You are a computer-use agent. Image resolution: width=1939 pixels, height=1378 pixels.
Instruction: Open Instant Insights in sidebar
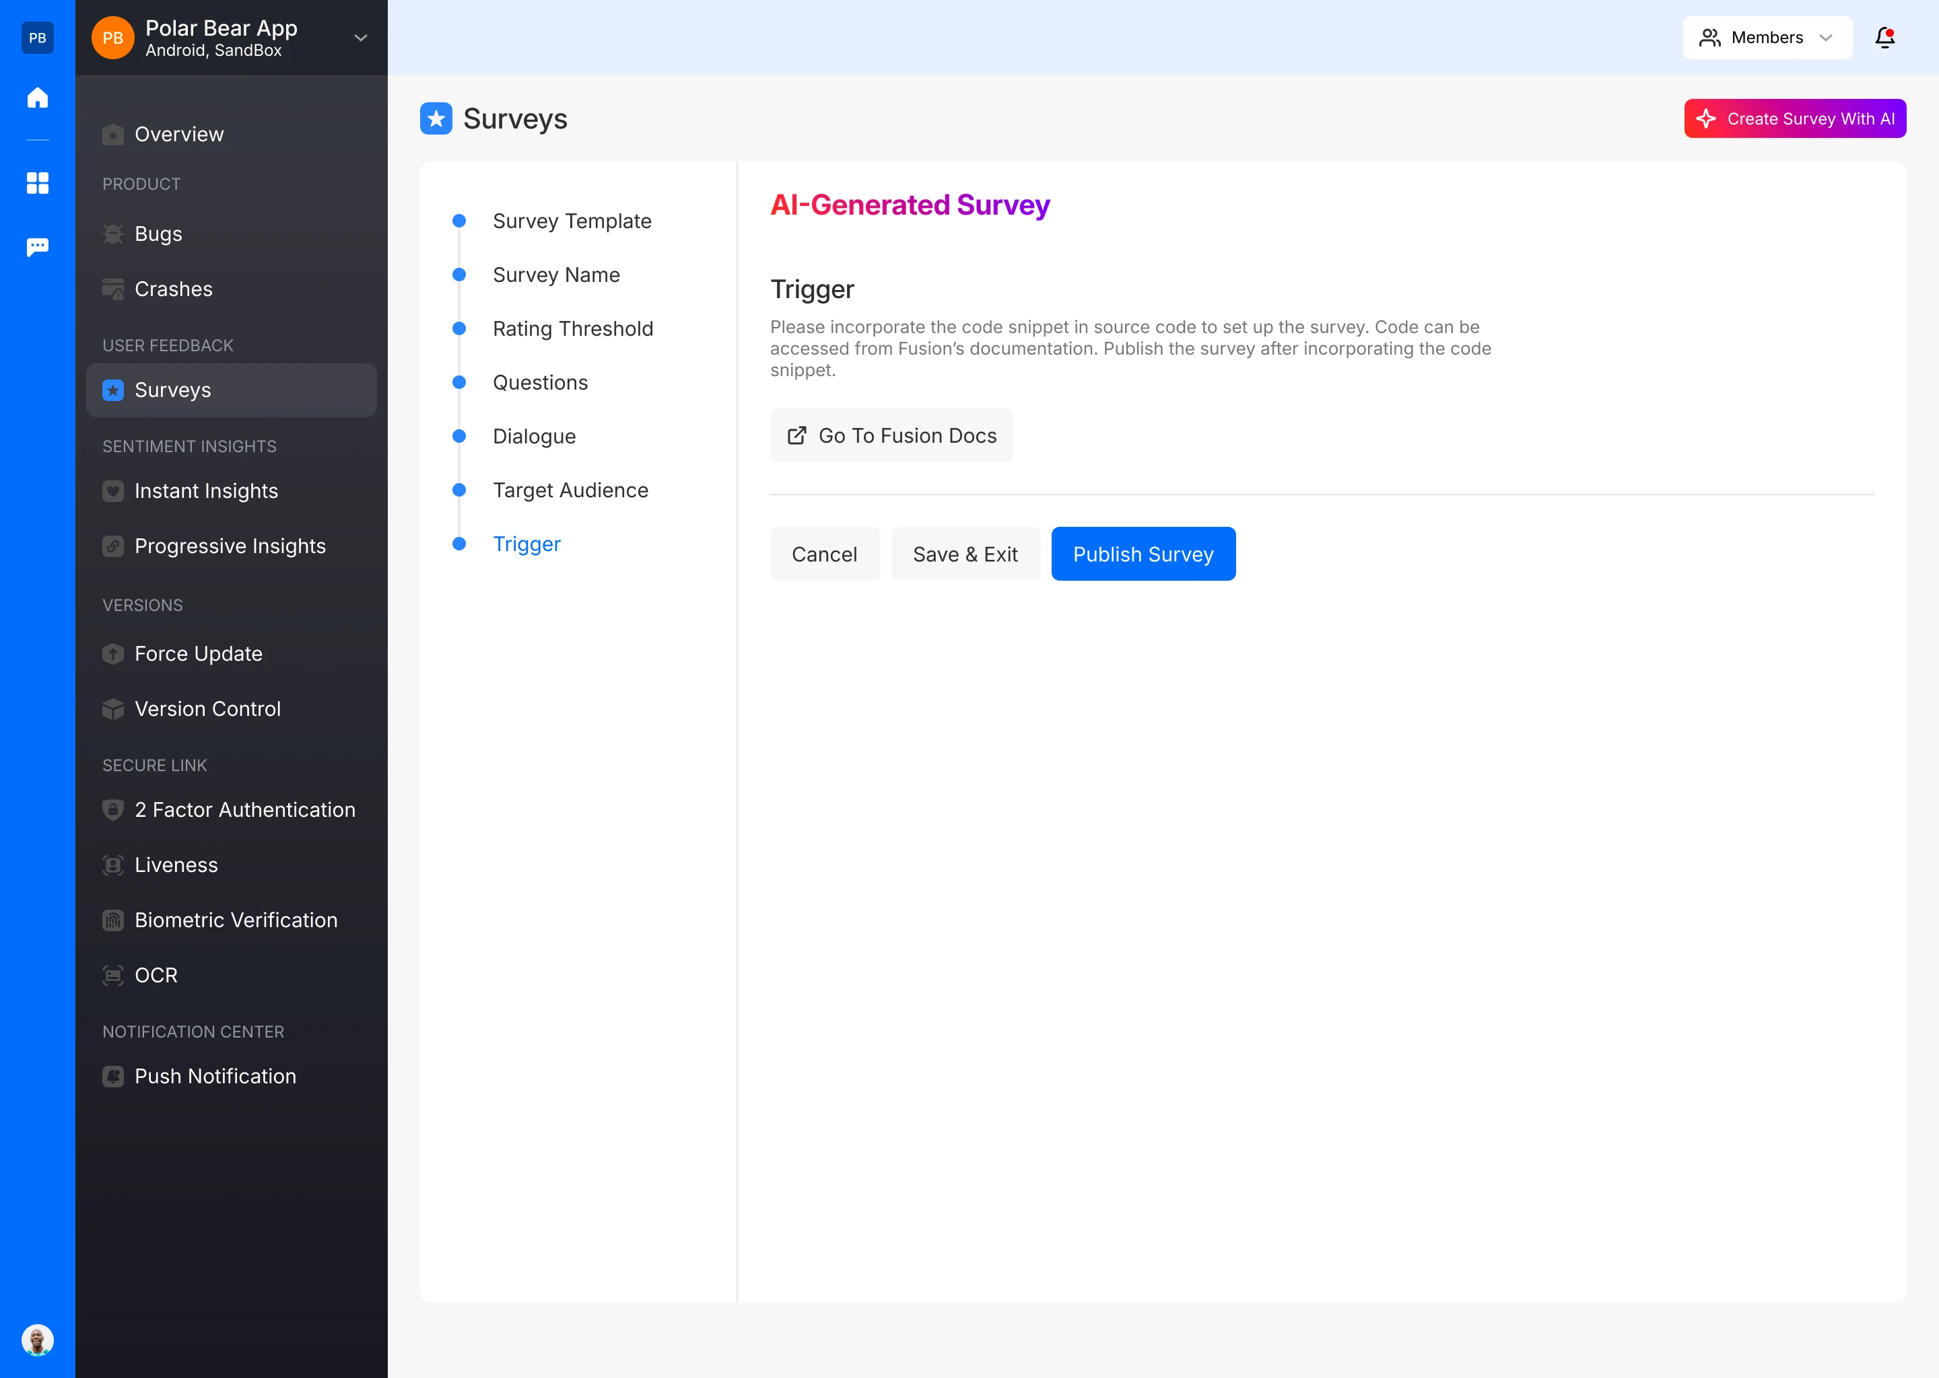tap(206, 491)
